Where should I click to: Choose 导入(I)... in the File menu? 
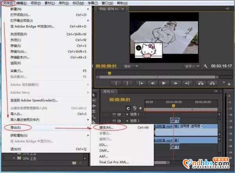pyautogui.click(x=46, y=114)
